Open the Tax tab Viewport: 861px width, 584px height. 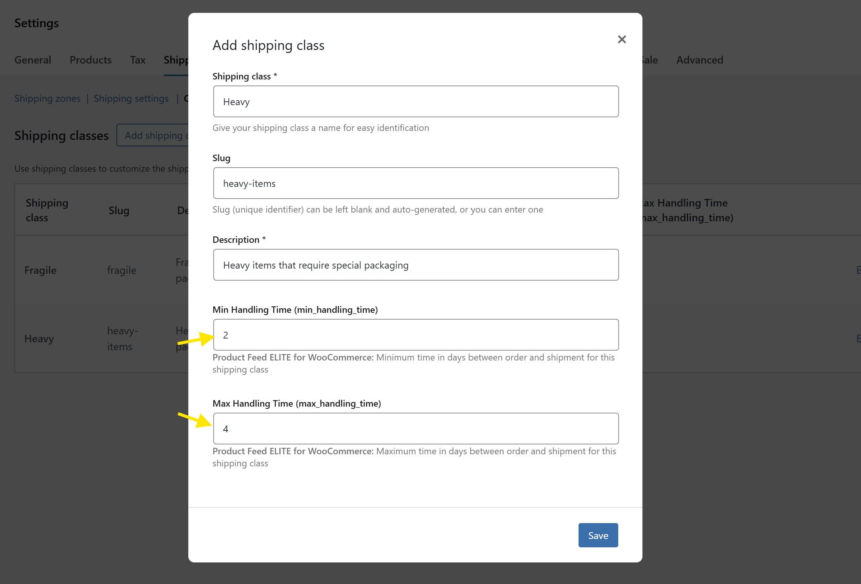tap(138, 60)
